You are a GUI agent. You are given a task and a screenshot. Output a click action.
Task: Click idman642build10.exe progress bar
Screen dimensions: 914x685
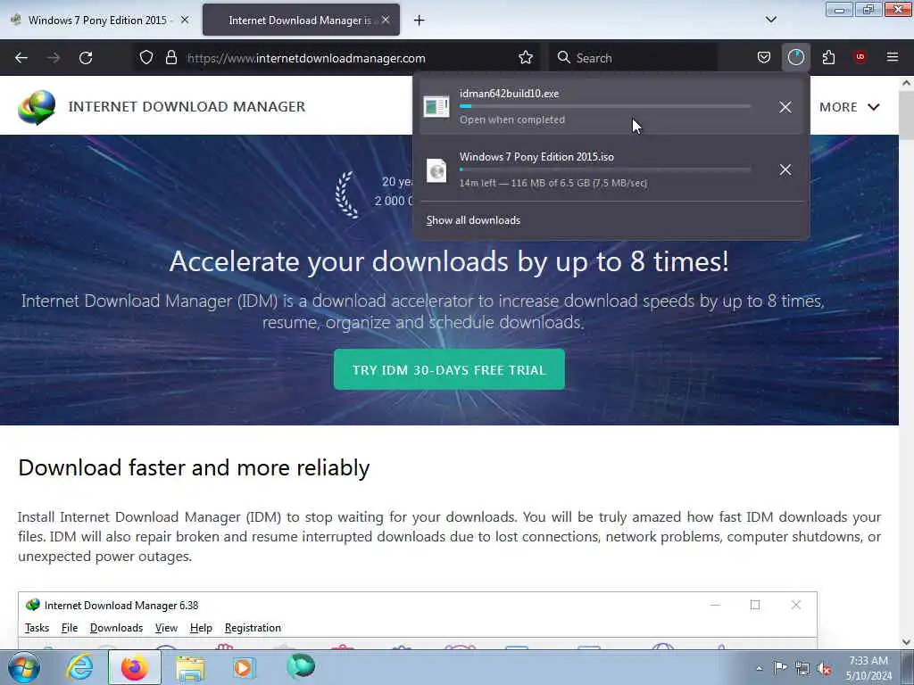point(605,107)
